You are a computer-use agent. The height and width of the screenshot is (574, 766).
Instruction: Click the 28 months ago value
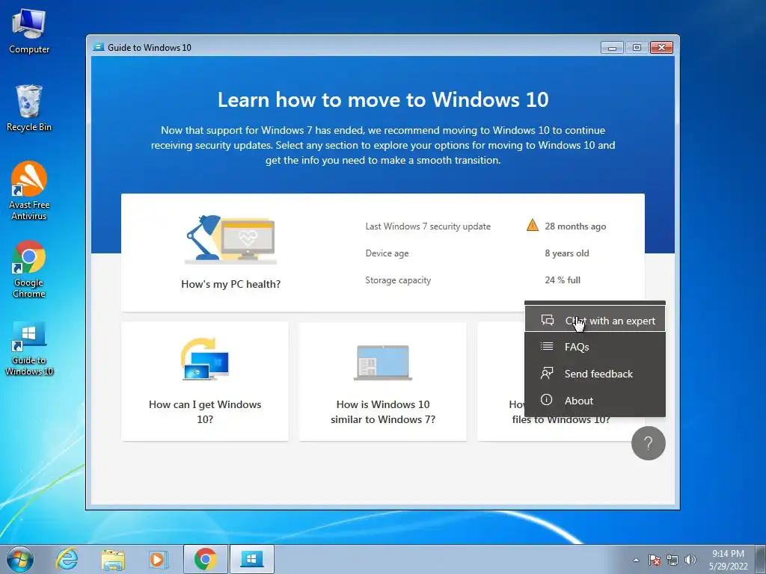[575, 226]
